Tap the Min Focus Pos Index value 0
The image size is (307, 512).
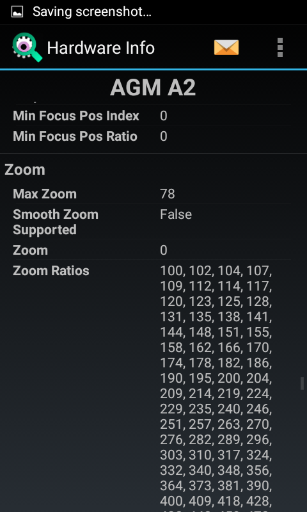pyautogui.click(x=164, y=116)
